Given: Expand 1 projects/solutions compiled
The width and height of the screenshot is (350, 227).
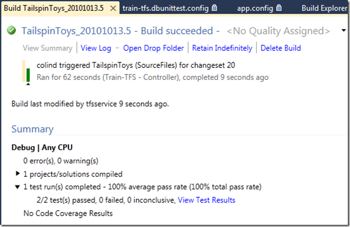Looking at the screenshot, I should click(17, 173).
